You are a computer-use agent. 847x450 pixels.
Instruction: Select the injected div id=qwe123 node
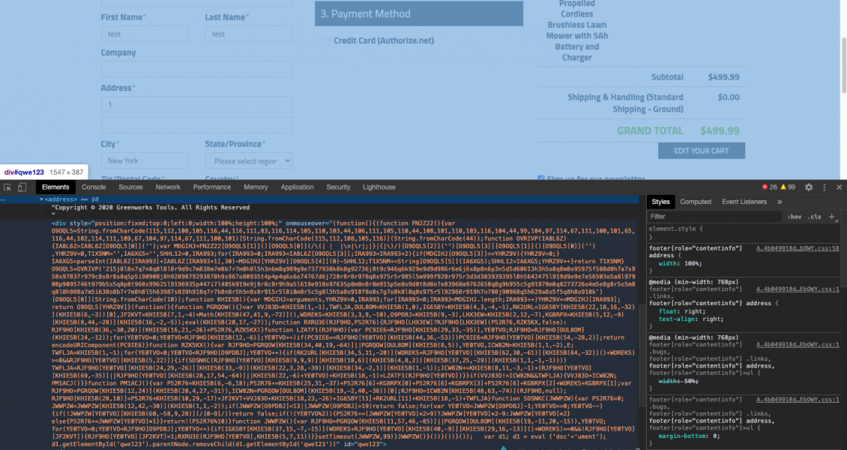343,333
